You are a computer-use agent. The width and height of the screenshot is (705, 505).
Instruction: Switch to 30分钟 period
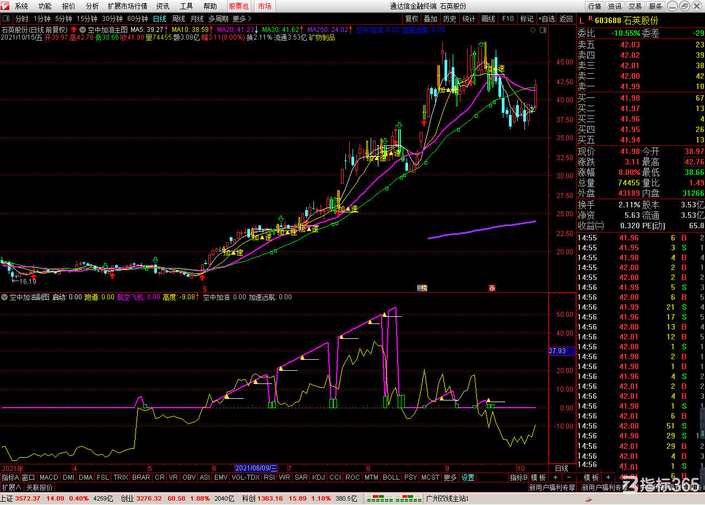click(x=112, y=19)
